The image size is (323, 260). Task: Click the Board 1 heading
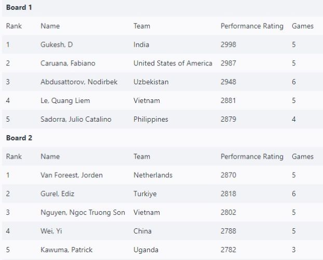tap(19, 8)
